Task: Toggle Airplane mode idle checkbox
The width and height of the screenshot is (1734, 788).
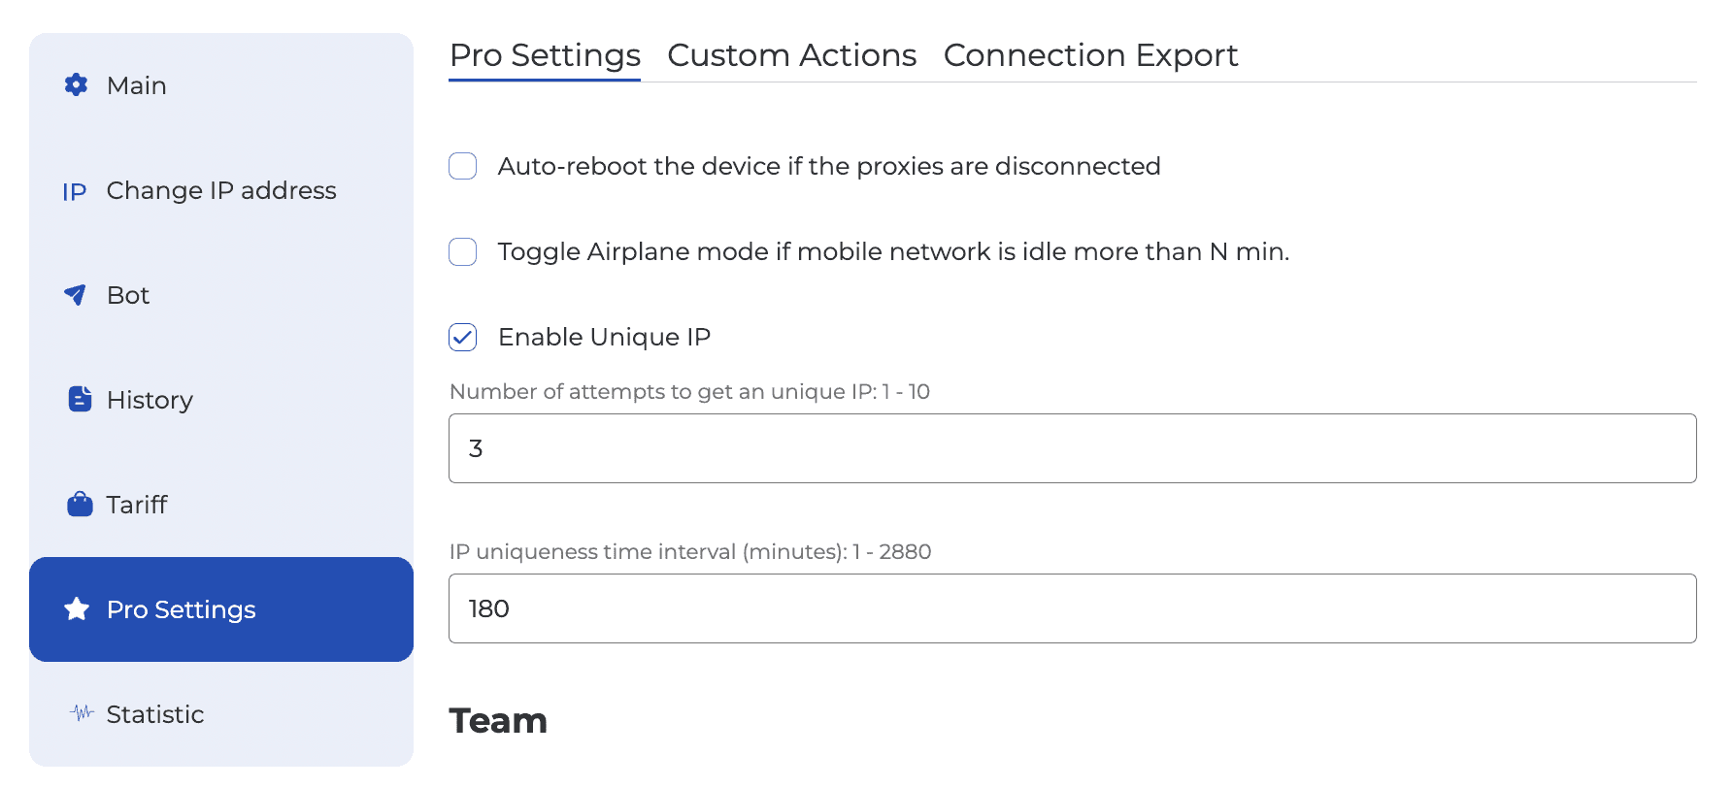Action: coord(463,252)
